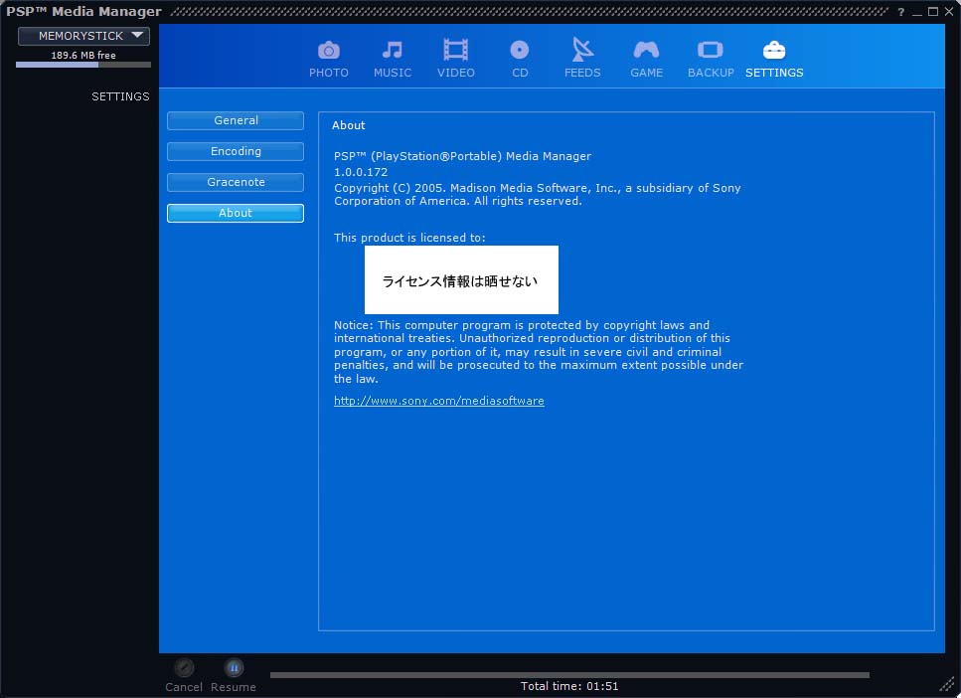Click the '189.6 MB free' text
Image resolution: width=961 pixels, height=698 pixels.
(x=83, y=56)
